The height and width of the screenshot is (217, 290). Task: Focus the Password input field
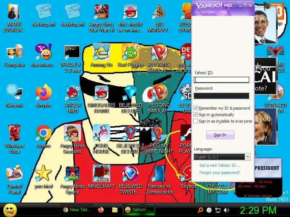(221, 96)
